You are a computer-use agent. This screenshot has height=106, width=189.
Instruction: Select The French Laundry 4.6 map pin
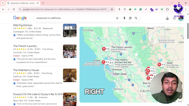click(x=106, y=49)
